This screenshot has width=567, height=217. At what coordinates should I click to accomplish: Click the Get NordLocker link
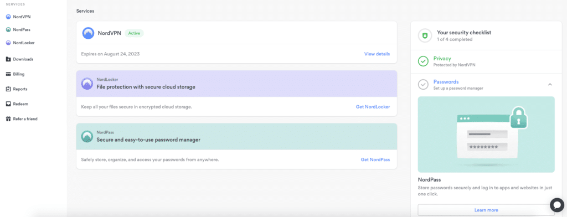pos(373,107)
